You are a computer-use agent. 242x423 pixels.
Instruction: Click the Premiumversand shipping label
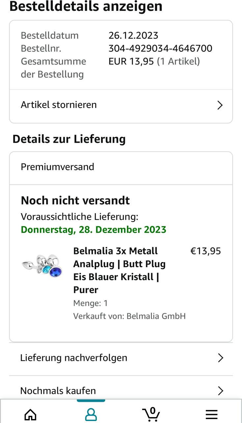point(57,167)
